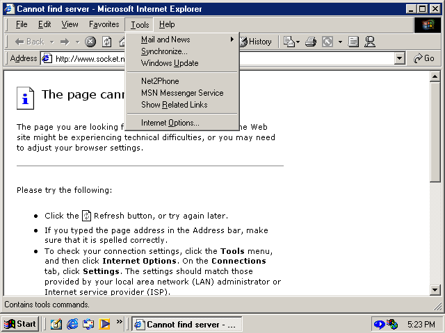This screenshot has width=445, height=333.
Task: Click the Mail toolbar icon
Action: pos(291,42)
